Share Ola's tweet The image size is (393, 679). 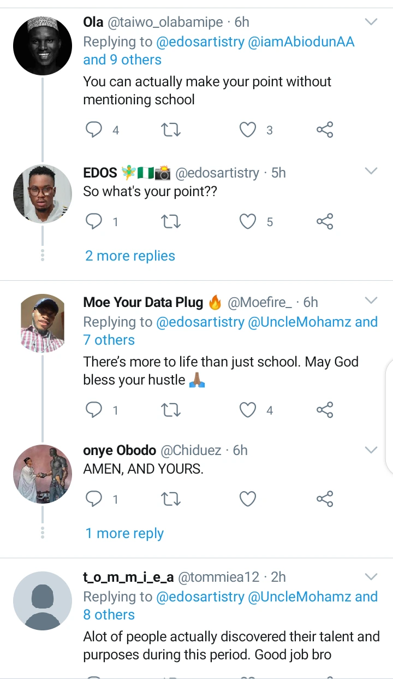(x=325, y=130)
